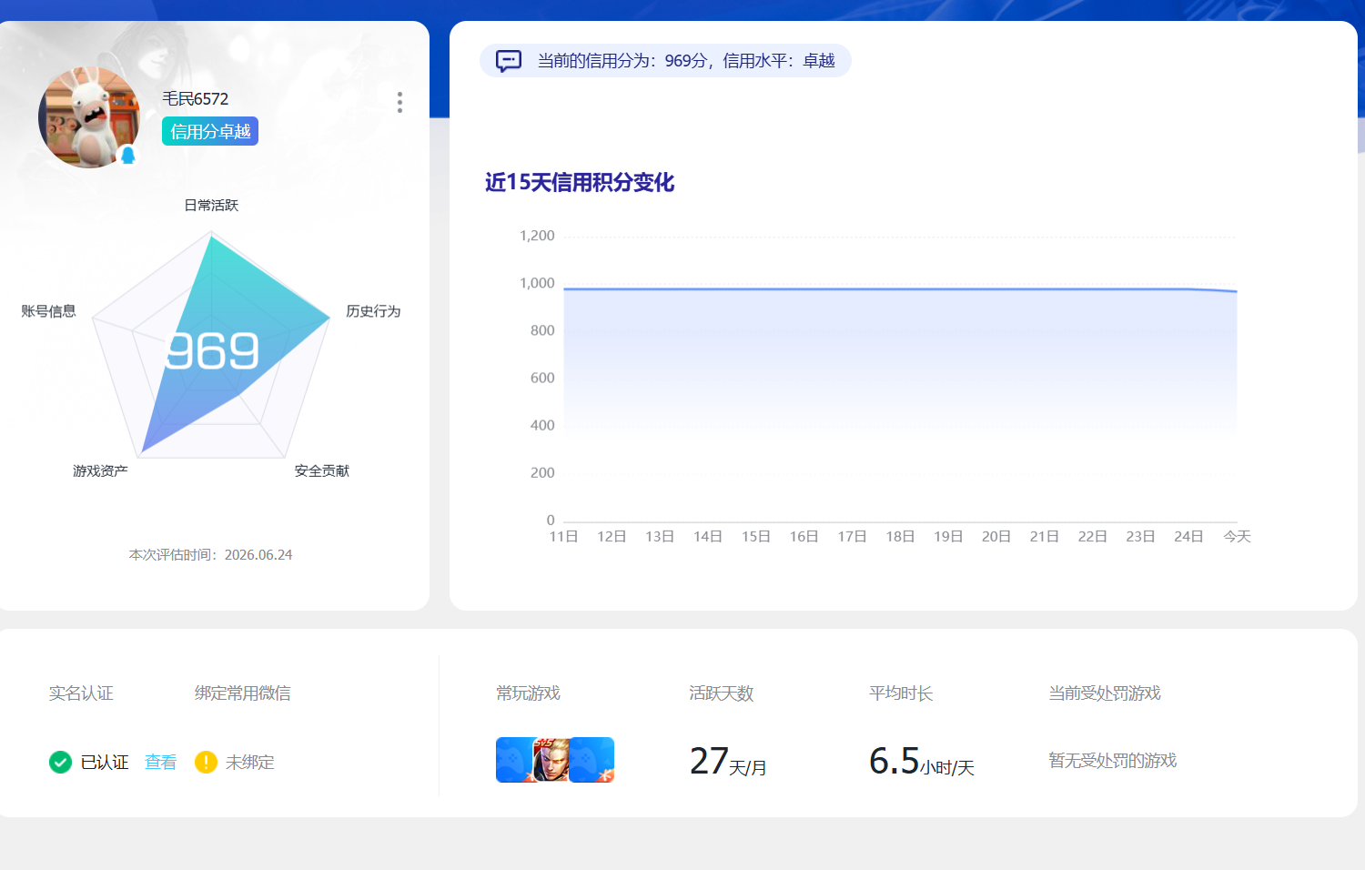Click the username 毛民6572
This screenshot has height=870, width=1365.
point(196,98)
